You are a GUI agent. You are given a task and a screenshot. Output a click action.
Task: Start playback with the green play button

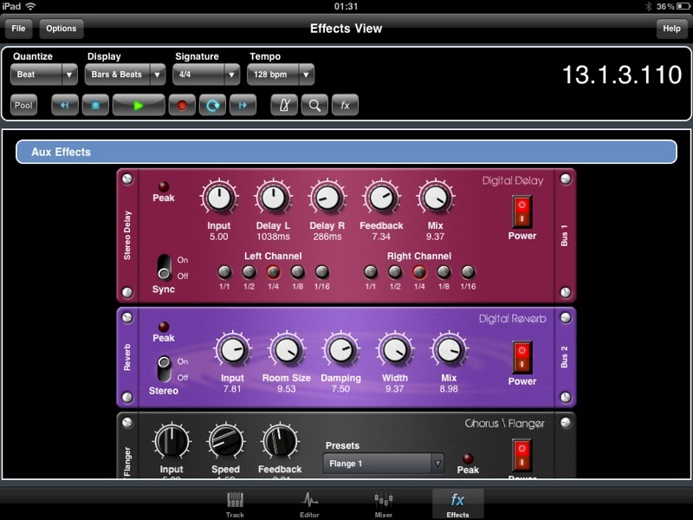139,105
